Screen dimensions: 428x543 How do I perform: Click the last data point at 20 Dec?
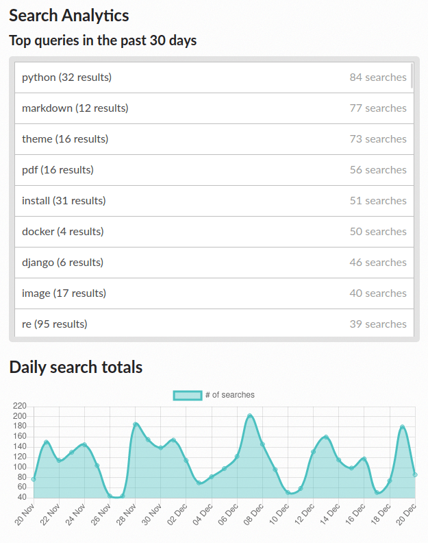[415, 474]
